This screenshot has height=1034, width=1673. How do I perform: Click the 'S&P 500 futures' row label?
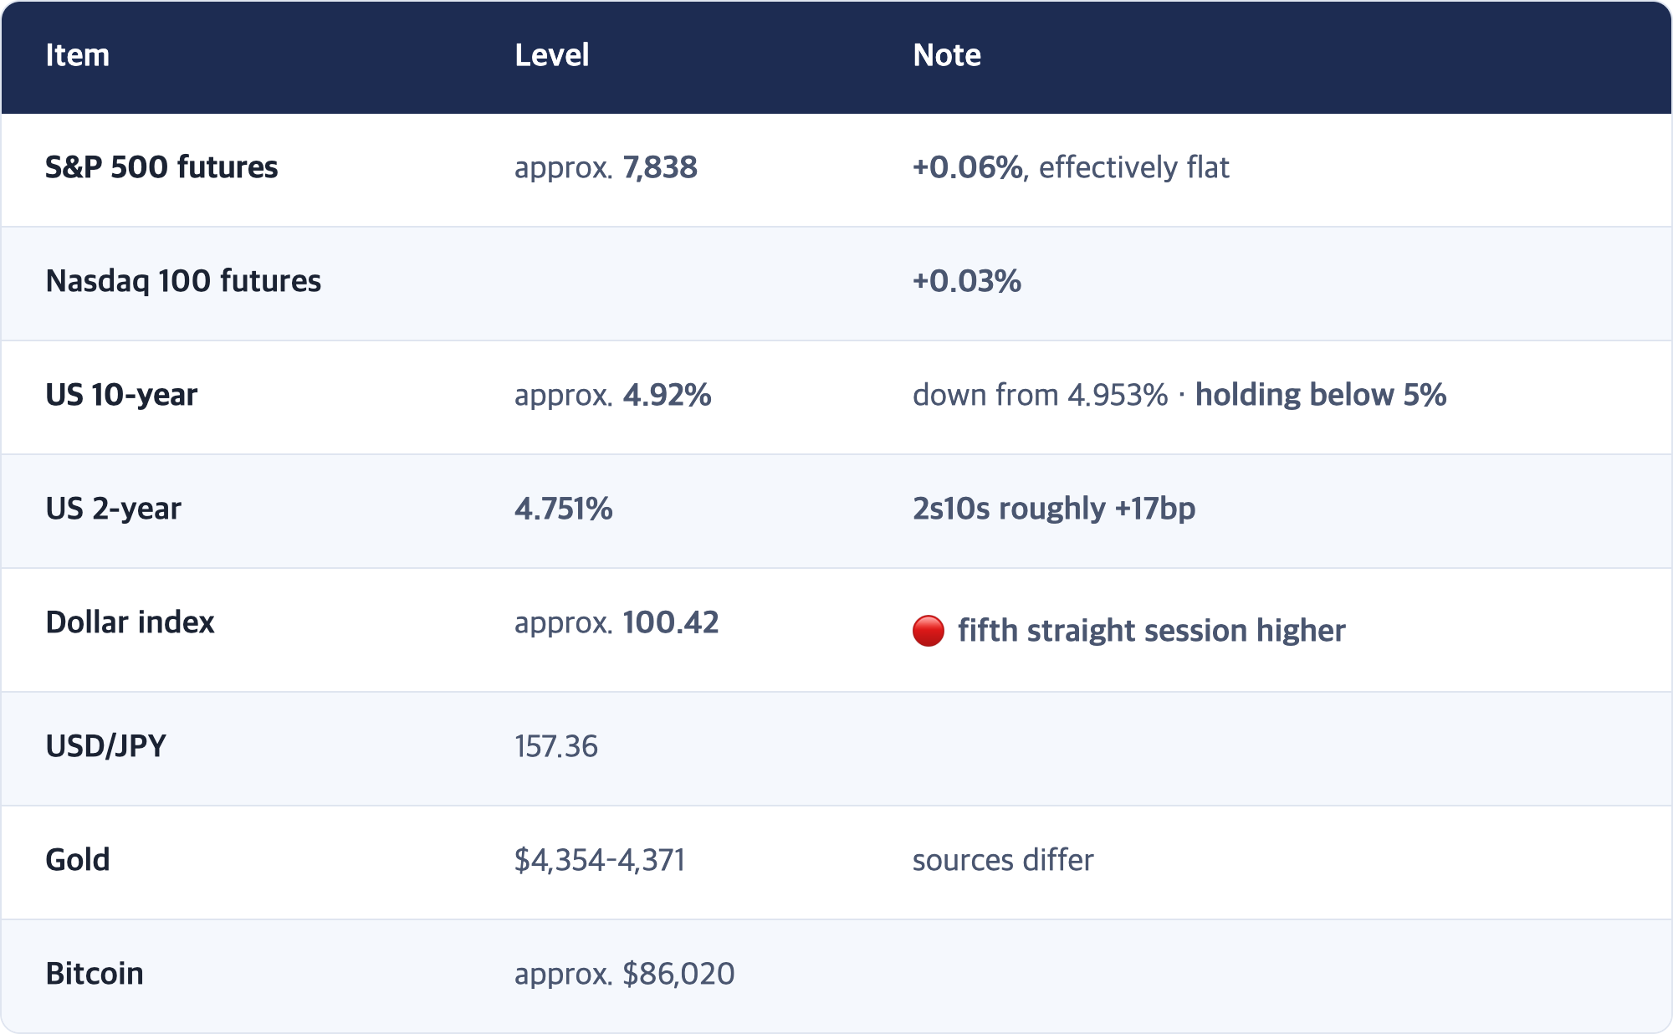pos(161,167)
